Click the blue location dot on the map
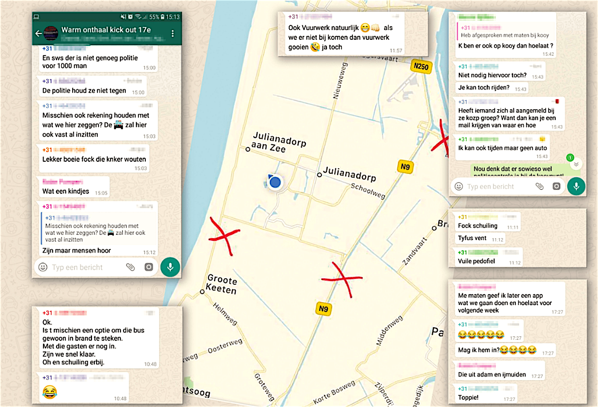The height and width of the screenshot is (407, 598). point(275,182)
